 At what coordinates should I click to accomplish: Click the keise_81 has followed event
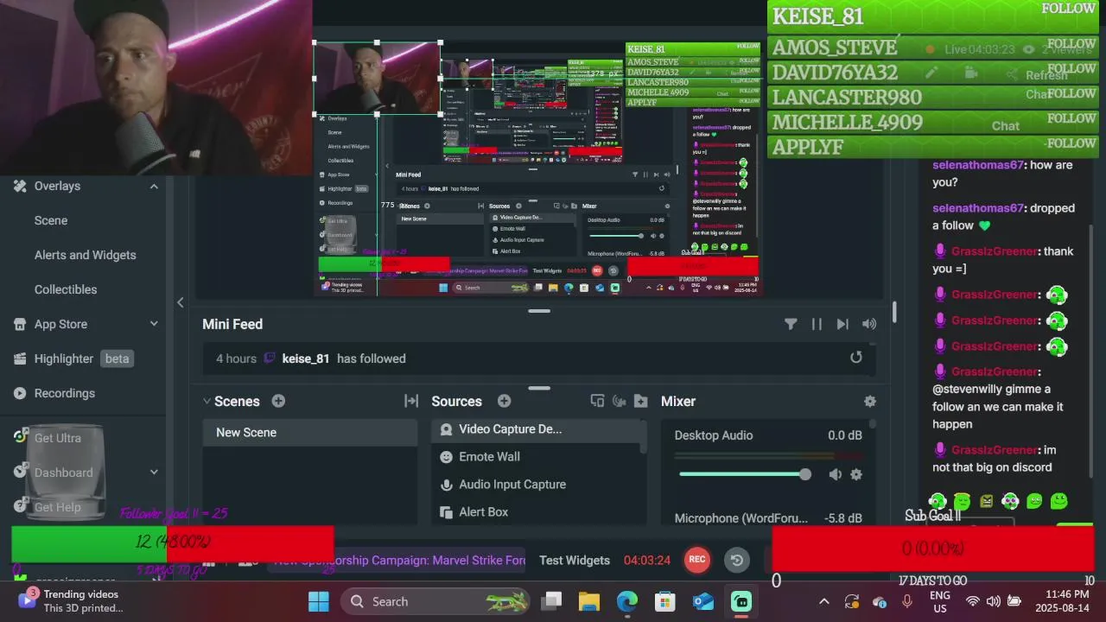coord(540,358)
